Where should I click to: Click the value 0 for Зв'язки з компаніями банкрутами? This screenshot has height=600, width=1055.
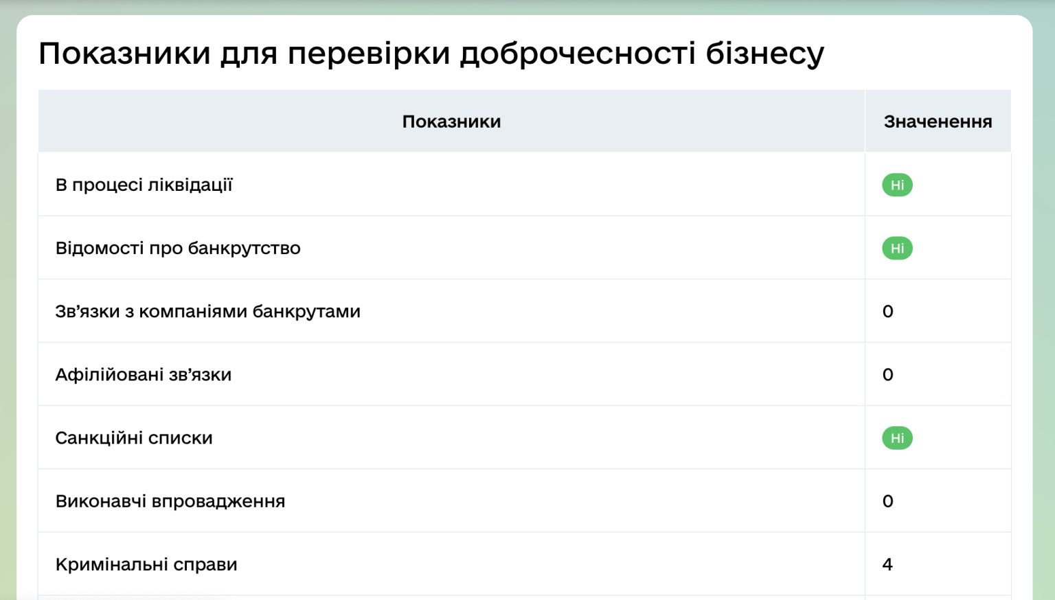(887, 312)
